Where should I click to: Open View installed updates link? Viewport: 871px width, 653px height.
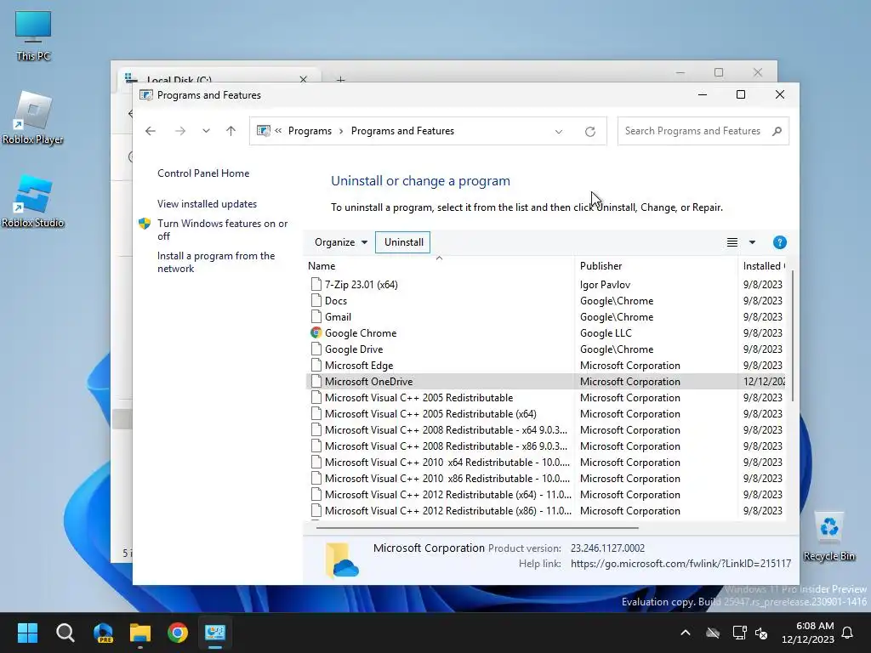click(x=207, y=204)
